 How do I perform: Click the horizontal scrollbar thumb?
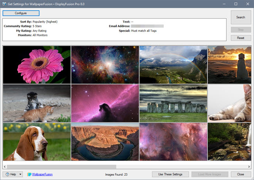pos(62,167)
